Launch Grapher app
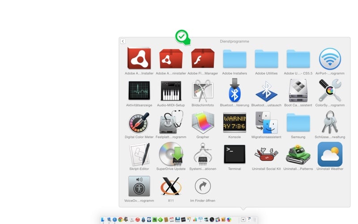This screenshot has width=358, height=224. pos(203,122)
